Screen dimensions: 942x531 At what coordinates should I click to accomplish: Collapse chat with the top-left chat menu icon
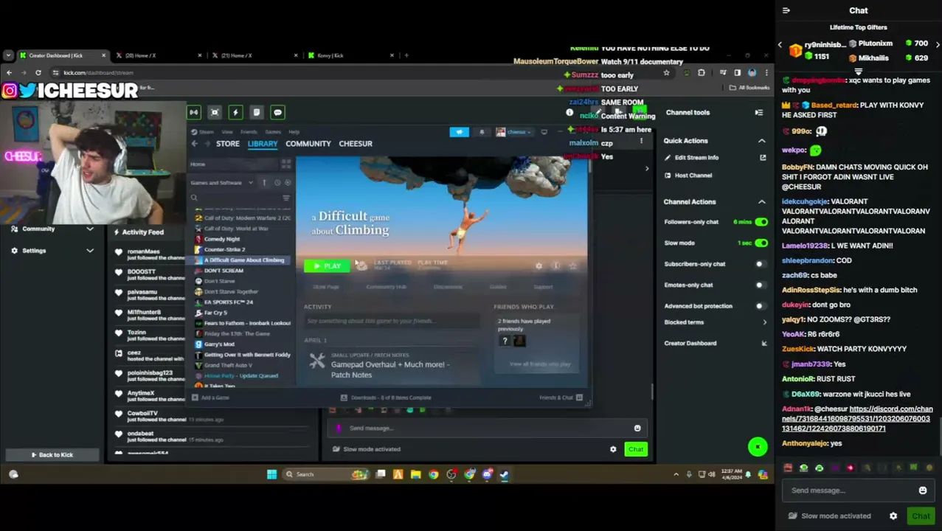pyautogui.click(x=786, y=10)
